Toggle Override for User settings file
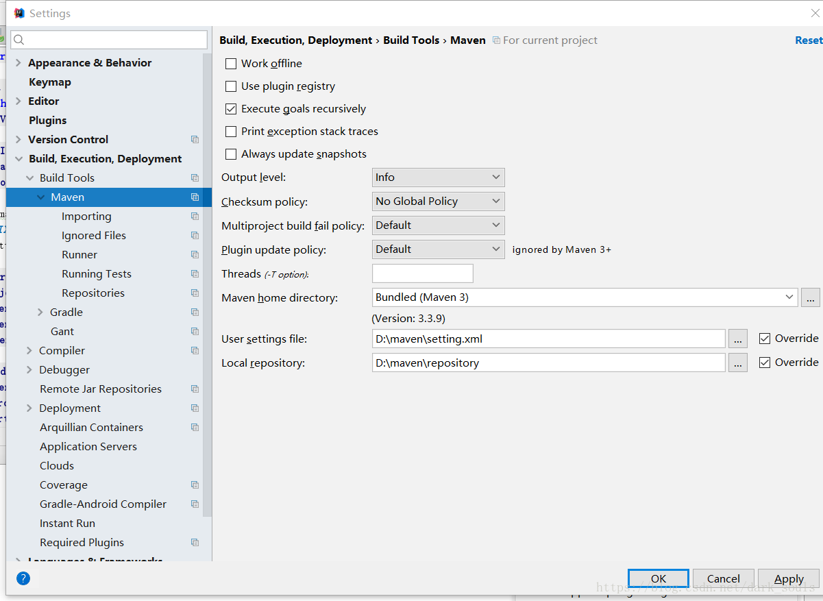Screen dimensions: 823x601 coord(765,339)
